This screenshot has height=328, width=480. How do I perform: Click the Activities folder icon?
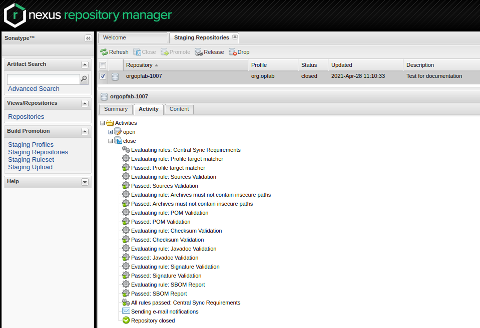tap(110, 123)
